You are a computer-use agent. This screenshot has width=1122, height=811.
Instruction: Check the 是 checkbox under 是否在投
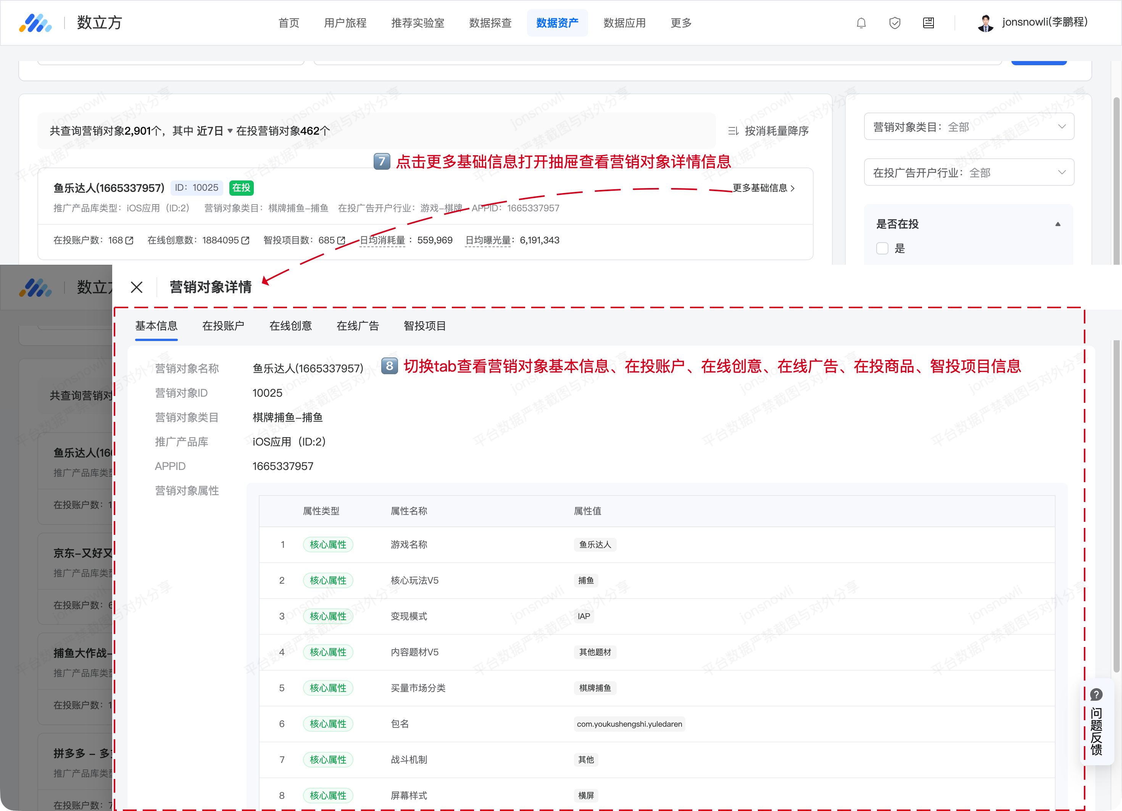point(882,249)
